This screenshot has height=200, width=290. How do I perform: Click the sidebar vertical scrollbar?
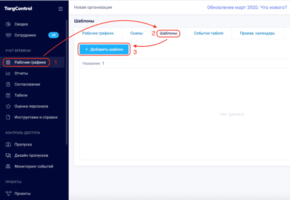point(67,82)
